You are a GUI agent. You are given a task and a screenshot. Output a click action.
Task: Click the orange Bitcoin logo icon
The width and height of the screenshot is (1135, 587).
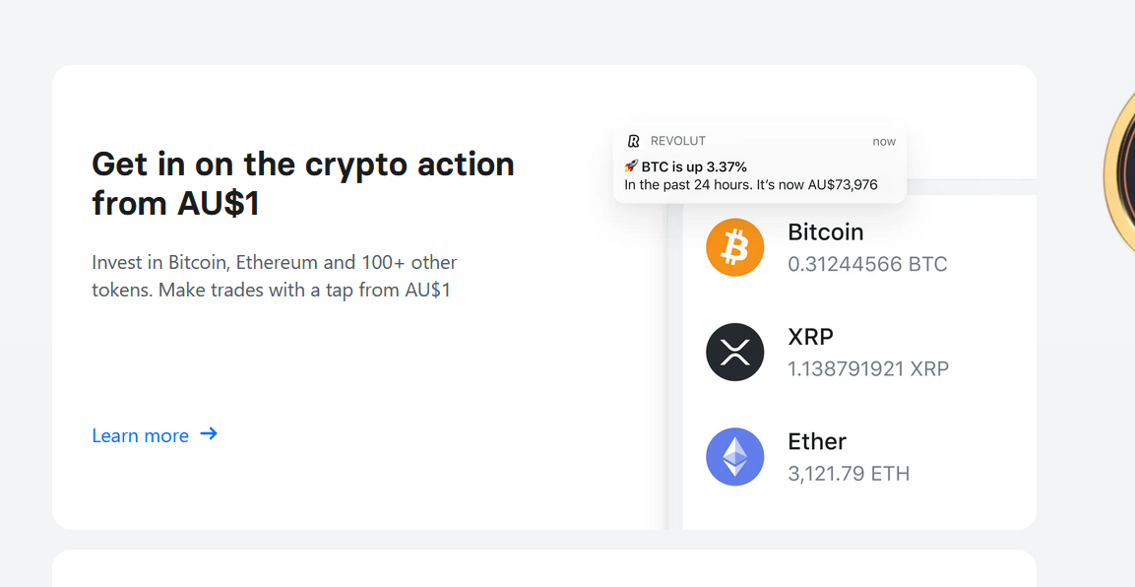tap(735, 247)
